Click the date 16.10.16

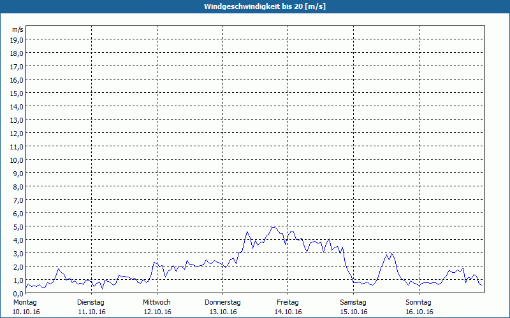(x=419, y=312)
